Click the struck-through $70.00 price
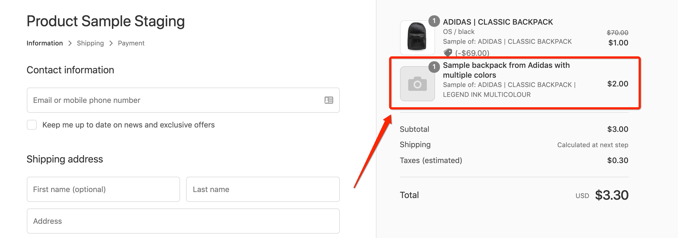Viewport: 678px width, 238px height. (618, 33)
